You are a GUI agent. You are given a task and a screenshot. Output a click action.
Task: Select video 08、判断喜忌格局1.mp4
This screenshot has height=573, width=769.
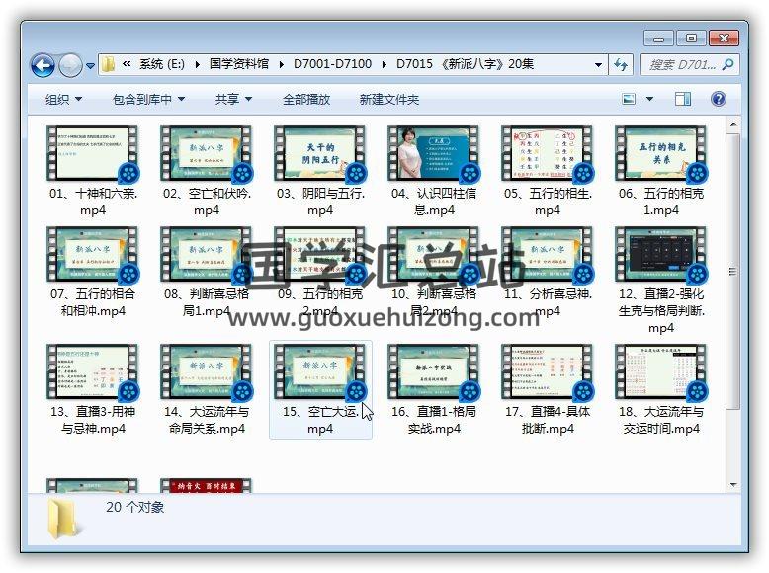207,272
